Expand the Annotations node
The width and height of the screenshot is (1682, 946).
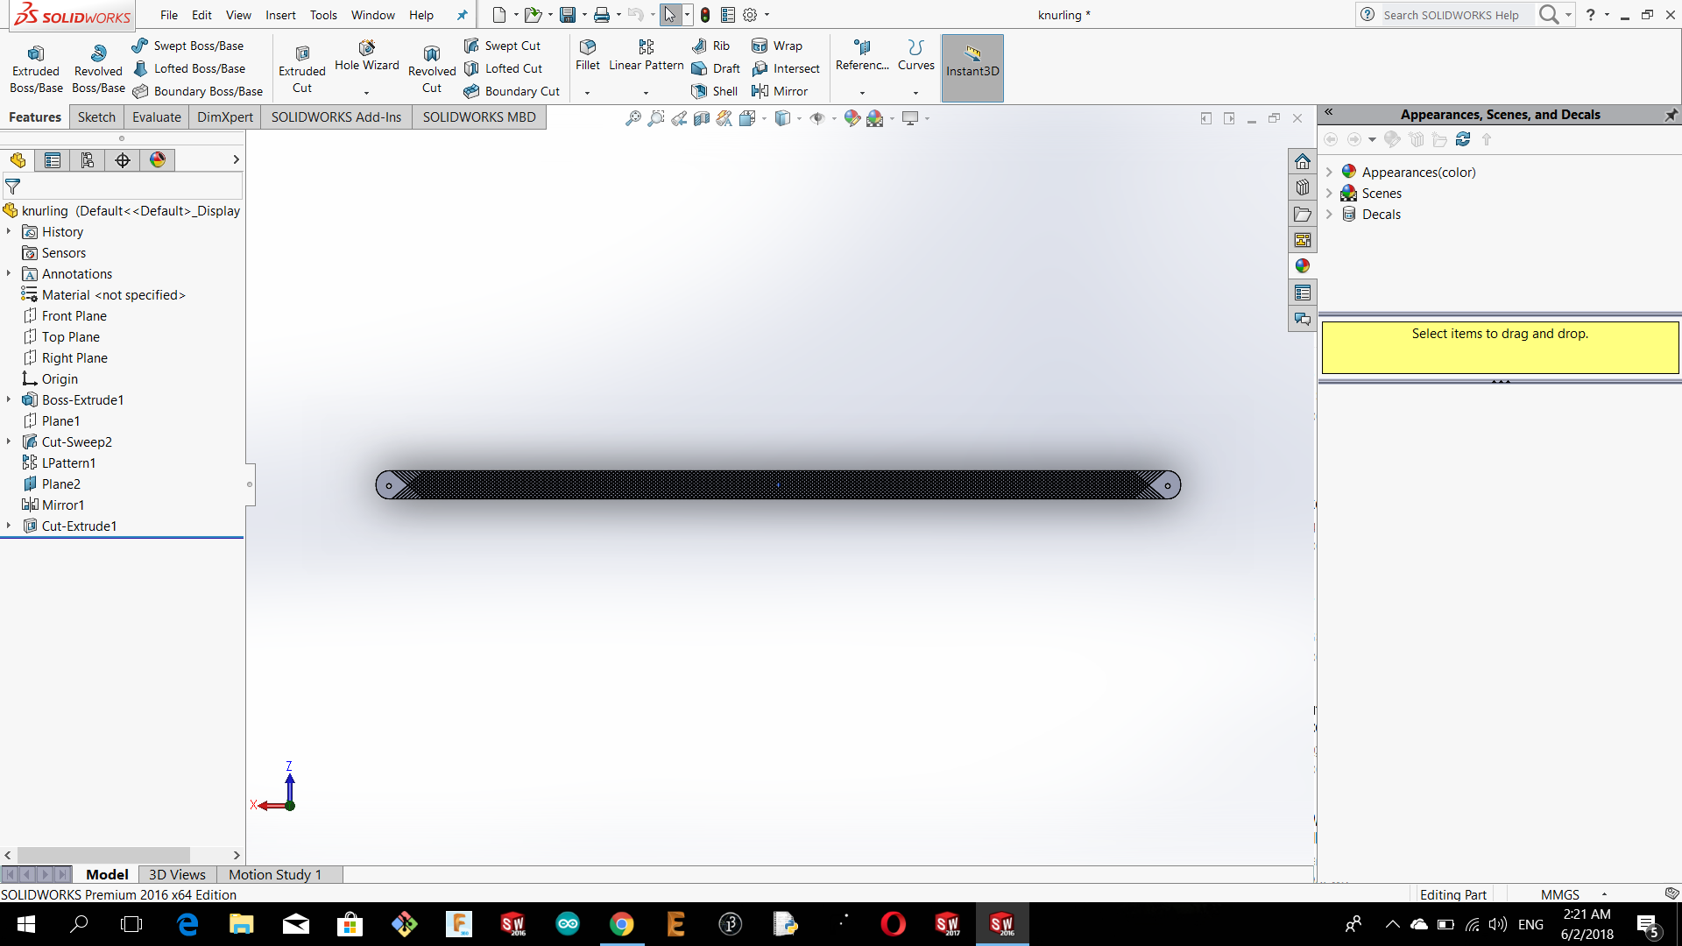pos(9,273)
